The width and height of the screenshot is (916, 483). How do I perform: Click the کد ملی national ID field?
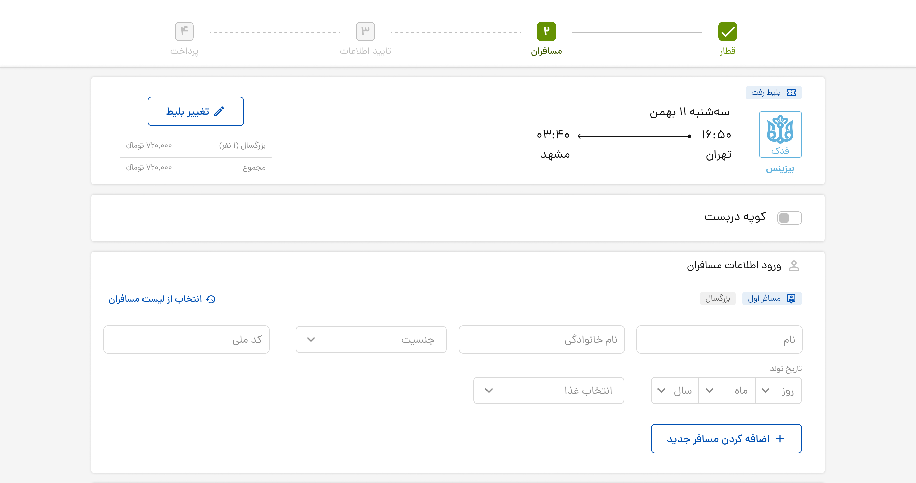point(186,340)
